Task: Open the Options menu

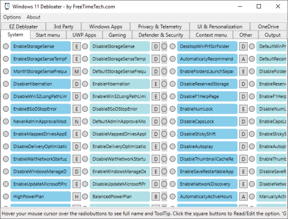Action: 12,17
